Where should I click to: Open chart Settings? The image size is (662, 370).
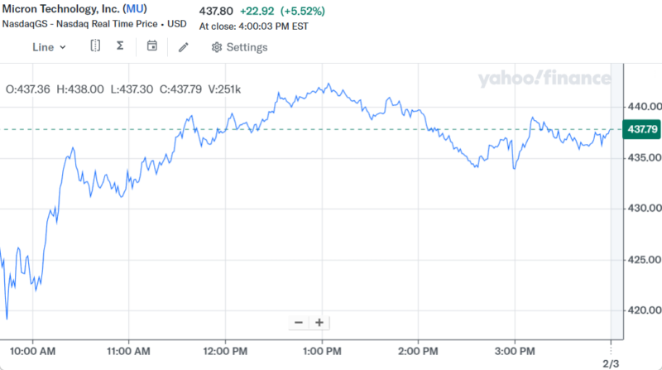(x=240, y=47)
